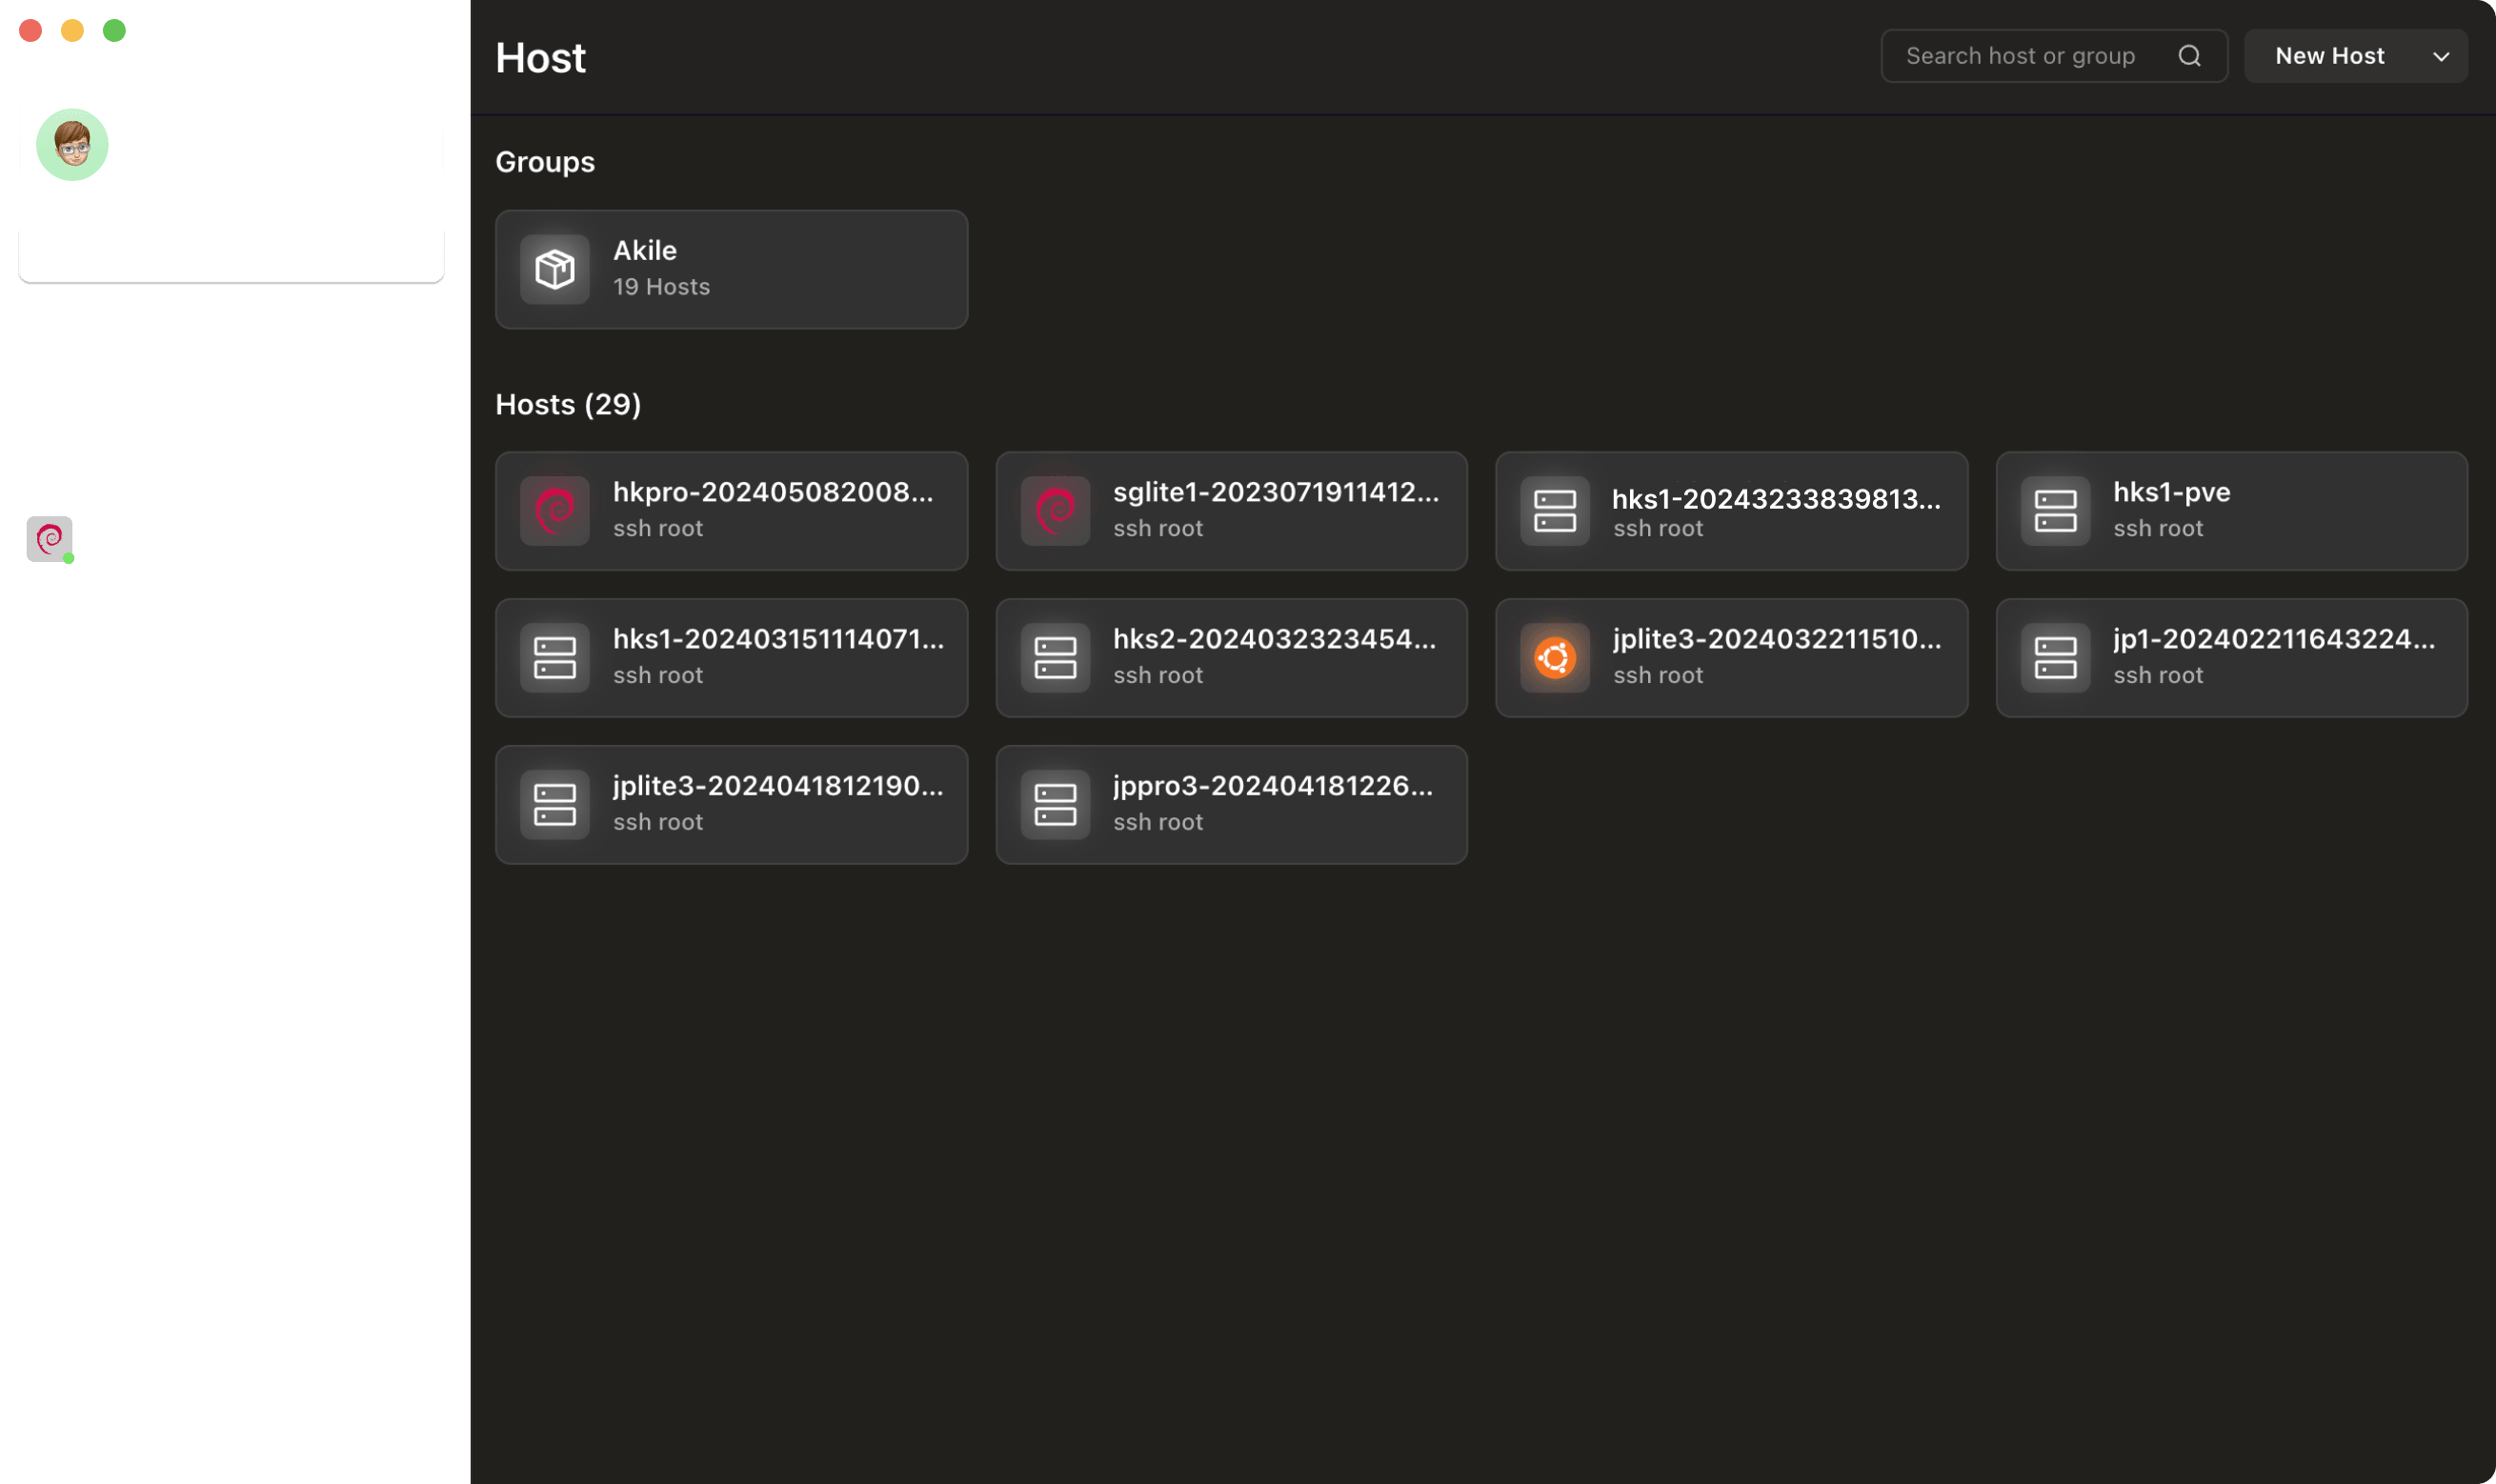2496x1484 pixels.
Task: Click the Akile group cube icon
Action: pyautogui.click(x=555, y=269)
